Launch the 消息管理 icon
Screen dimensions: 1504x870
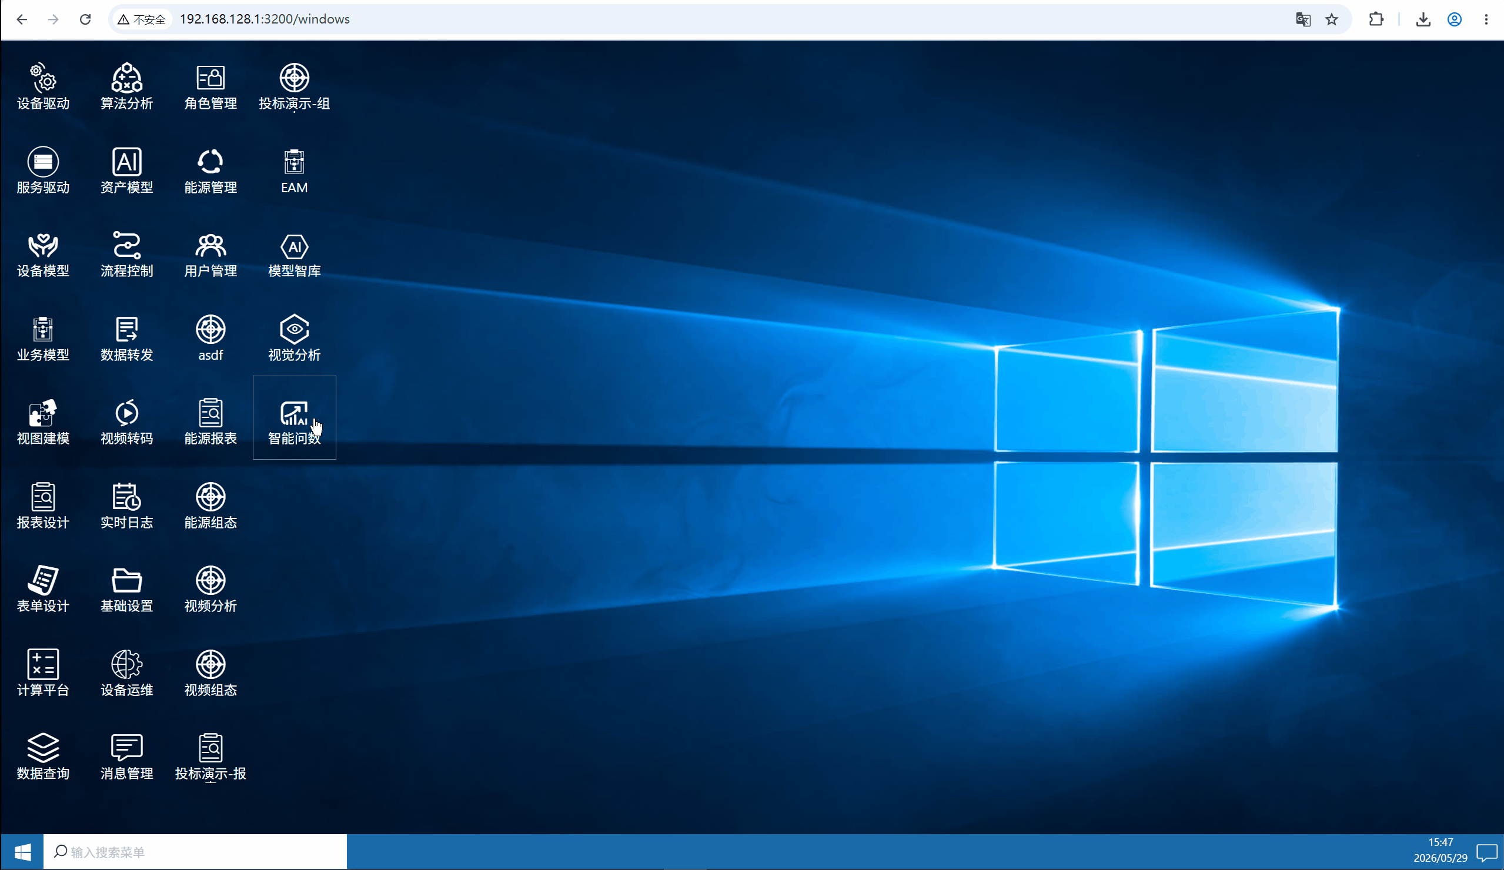click(x=126, y=757)
